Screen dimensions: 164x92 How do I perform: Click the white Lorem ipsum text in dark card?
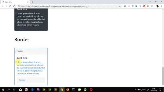coord(31,19)
